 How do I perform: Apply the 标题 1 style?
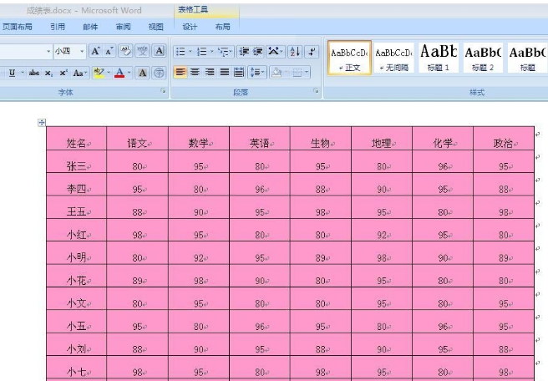(x=439, y=58)
